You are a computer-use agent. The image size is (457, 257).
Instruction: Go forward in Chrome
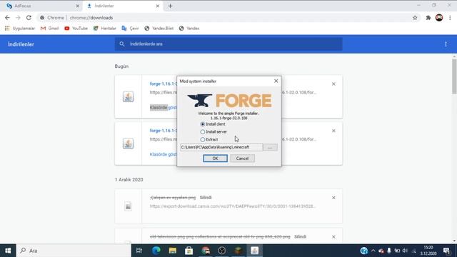(18, 18)
